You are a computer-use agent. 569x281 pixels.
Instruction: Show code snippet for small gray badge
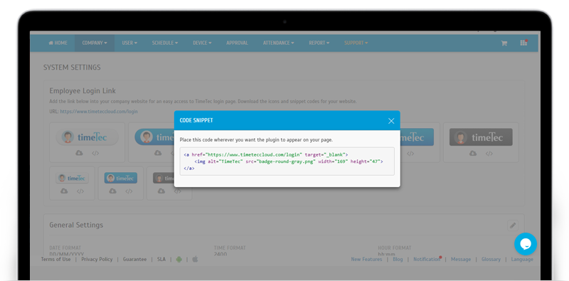177,191
